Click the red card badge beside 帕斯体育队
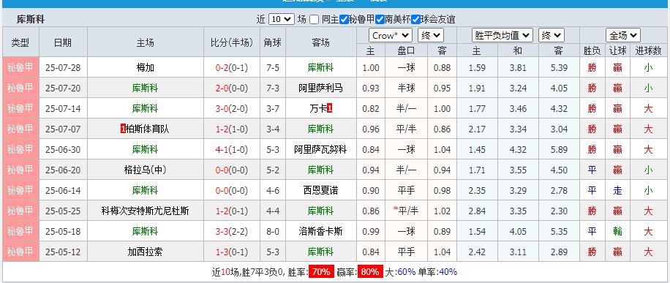670x283 pixels. click(x=123, y=129)
